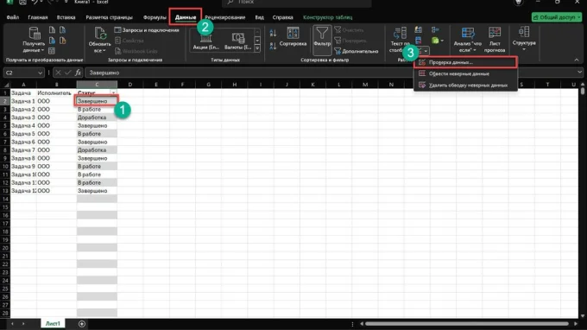Open the Данные ribbon tab

(x=186, y=17)
